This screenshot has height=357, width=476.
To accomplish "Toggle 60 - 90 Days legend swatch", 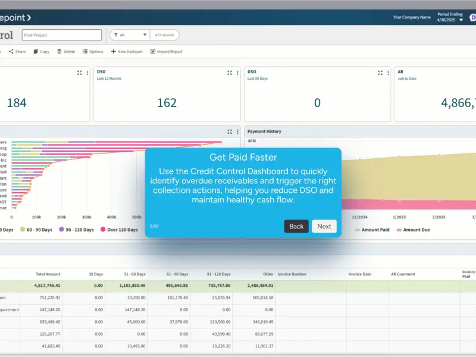I will [23, 229].
